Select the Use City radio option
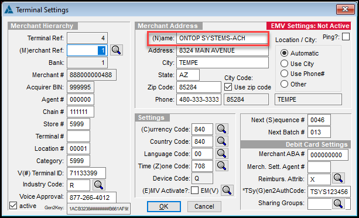 coord(284,64)
